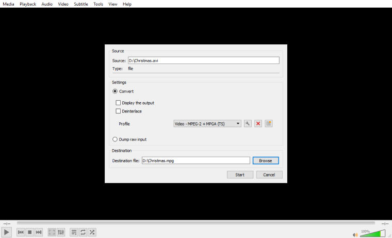The width and height of the screenshot is (392, 238).
Task: Delete selected profile with red X
Action: coord(258,123)
